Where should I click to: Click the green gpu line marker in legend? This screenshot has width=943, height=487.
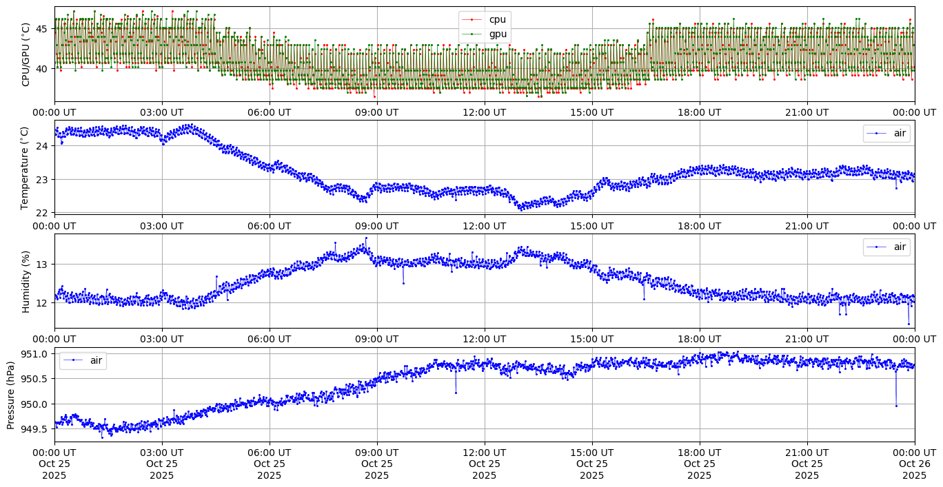pos(473,33)
